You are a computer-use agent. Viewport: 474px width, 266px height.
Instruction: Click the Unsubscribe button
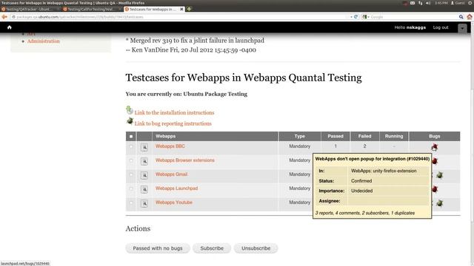256,248
